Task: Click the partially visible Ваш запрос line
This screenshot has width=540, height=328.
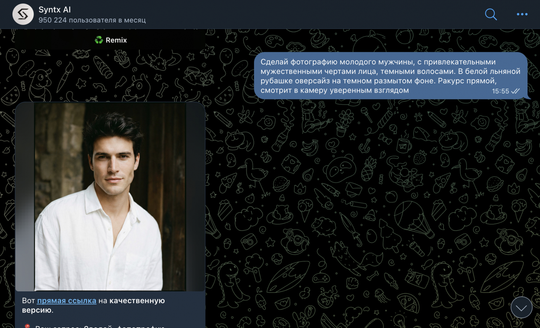Action: 100,326
